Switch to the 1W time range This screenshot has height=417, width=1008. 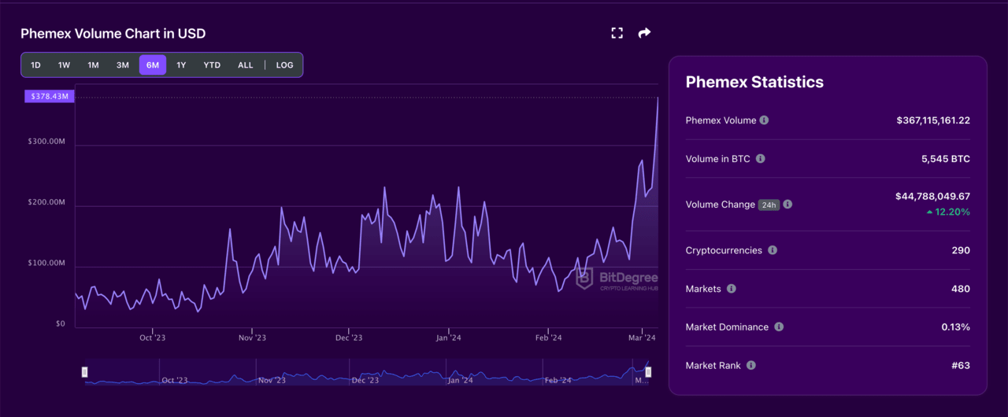[64, 65]
